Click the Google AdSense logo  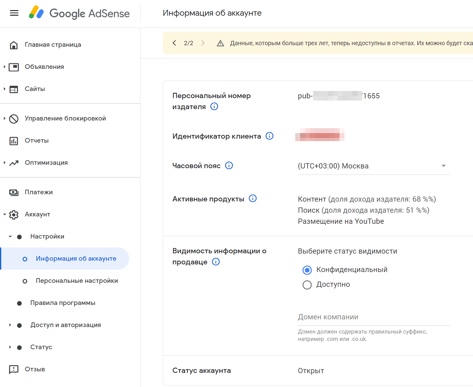point(79,13)
